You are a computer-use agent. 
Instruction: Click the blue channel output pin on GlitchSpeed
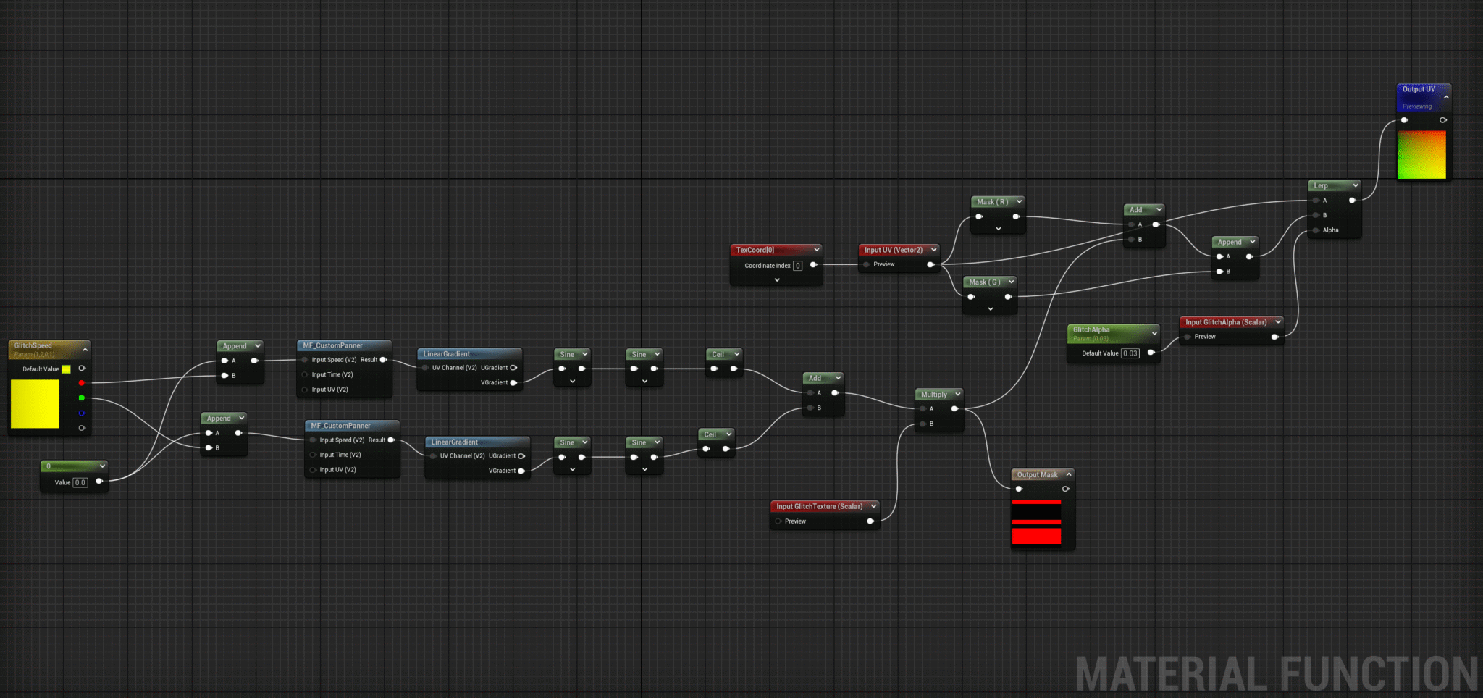(x=81, y=413)
